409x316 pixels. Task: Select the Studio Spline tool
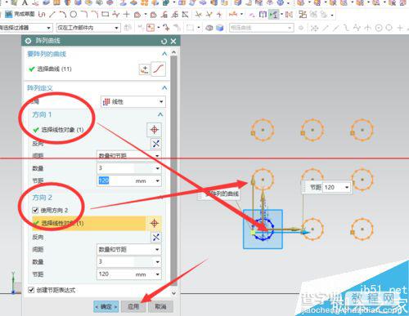tap(116, 14)
